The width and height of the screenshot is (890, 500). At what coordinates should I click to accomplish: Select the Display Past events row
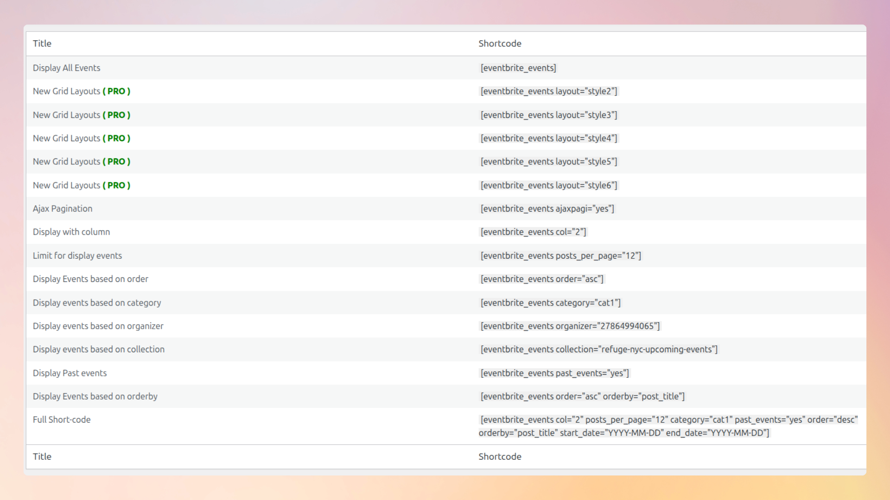[x=70, y=373]
